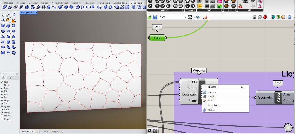Select the red shaded preview mode icon
The height and width of the screenshot is (134, 295).
[x=265, y=17]
